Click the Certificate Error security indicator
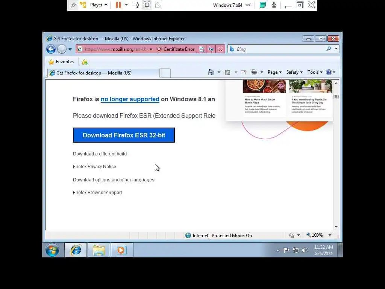Screen dimensions: 385x289 tap(176, 49)
